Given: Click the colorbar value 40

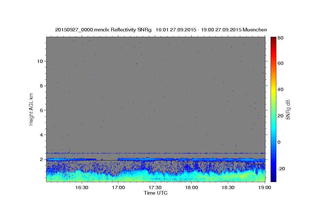Looking at the screenshot, I should pos(280,89).
